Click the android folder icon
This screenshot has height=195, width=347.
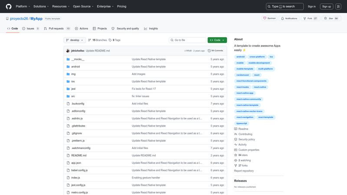[x=68, y=67]
